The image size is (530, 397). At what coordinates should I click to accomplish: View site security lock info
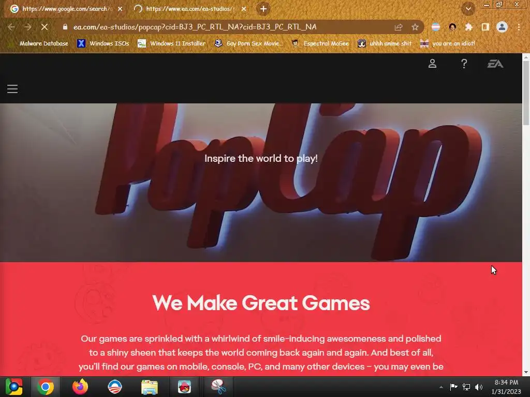(x=65, y=27)
